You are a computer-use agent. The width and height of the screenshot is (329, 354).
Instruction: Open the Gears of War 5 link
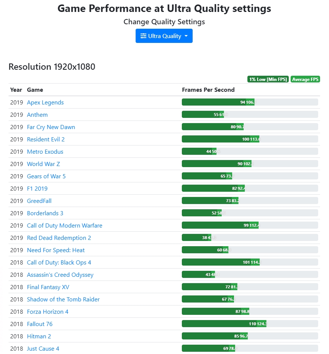tap(46, 176)
